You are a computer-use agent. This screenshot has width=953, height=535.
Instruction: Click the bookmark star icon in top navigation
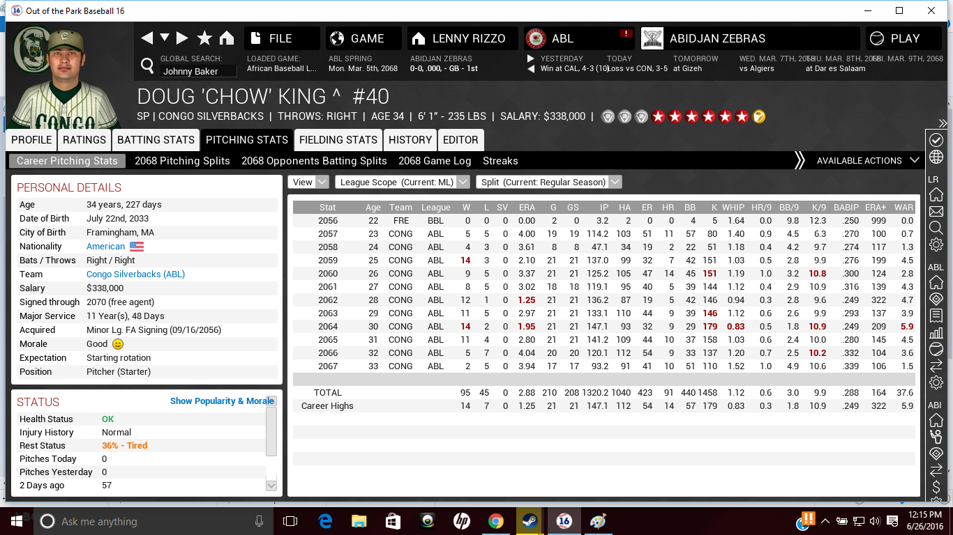[x=204, y=38]
